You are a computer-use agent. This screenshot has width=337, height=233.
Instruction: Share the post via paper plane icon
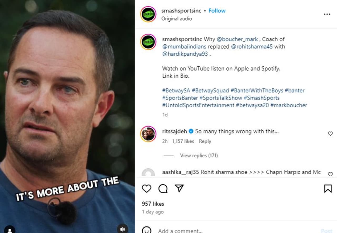click(179, 188)
